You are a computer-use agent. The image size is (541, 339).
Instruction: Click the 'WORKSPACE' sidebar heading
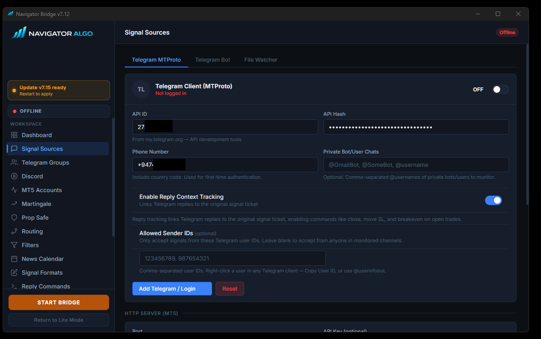coord(26,124)
